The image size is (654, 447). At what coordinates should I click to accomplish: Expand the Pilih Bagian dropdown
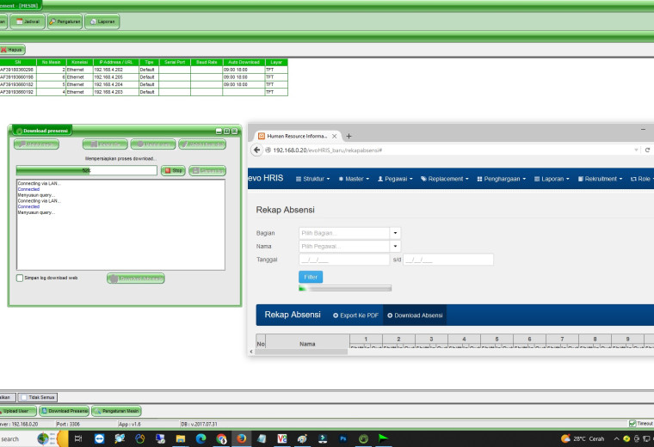[x=395, y=233]
